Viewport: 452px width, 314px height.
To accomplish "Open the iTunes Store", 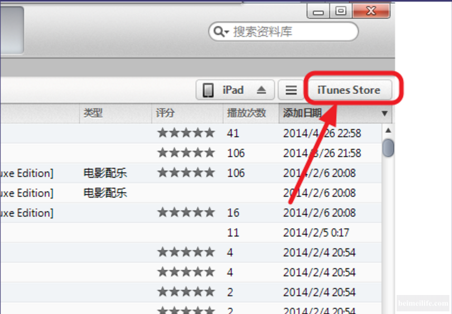I will click(349, 90).
